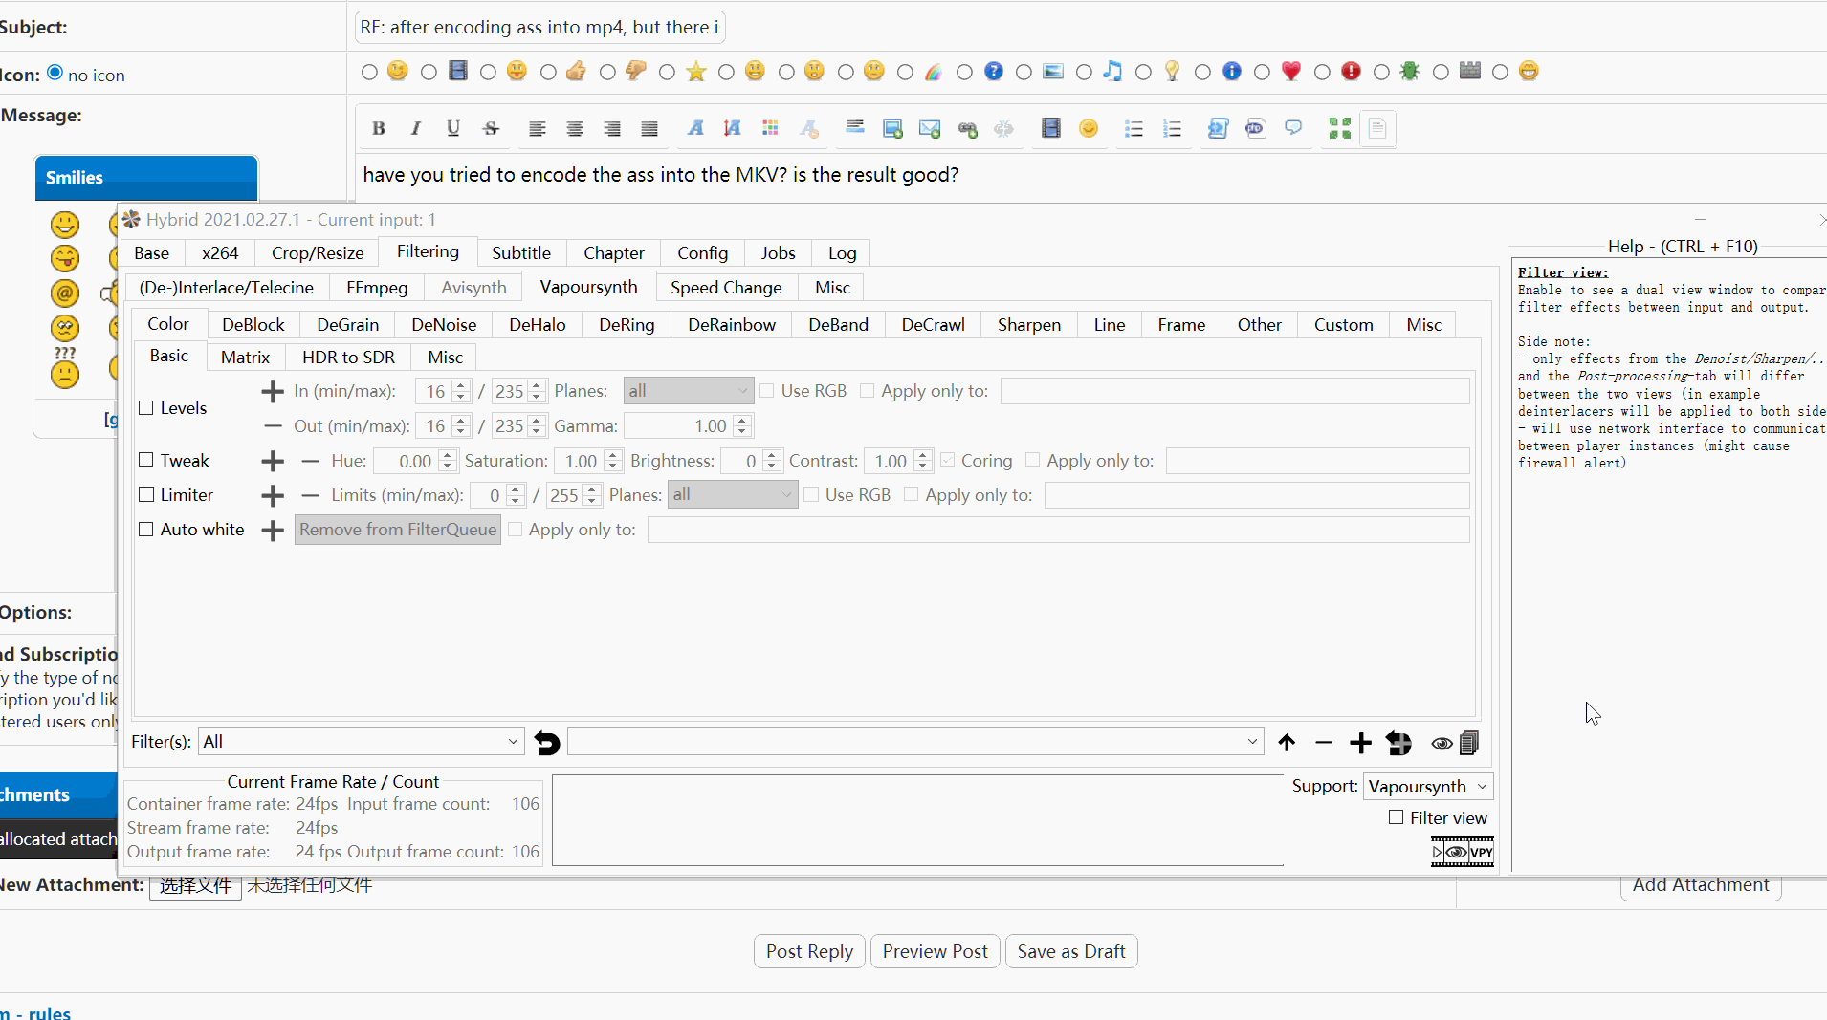Toggle bold formatting in message editor
Viewport: 1827px width, 1020px height.
coord(379,129)
